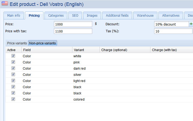Focus the Price with tax field
This screenshot has height=121, width=193.
point(73,31)
